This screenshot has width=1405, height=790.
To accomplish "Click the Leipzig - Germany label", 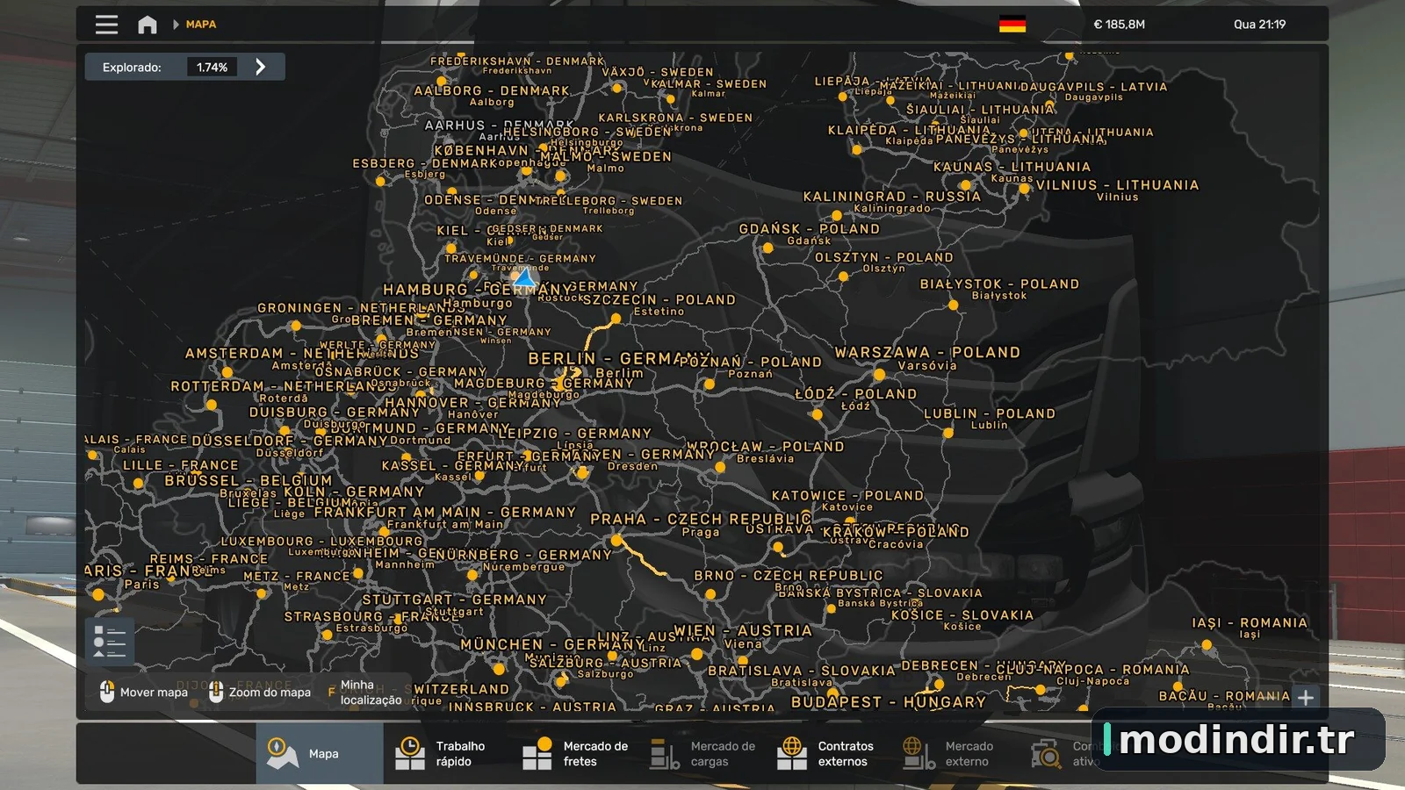I will [575, 434].
